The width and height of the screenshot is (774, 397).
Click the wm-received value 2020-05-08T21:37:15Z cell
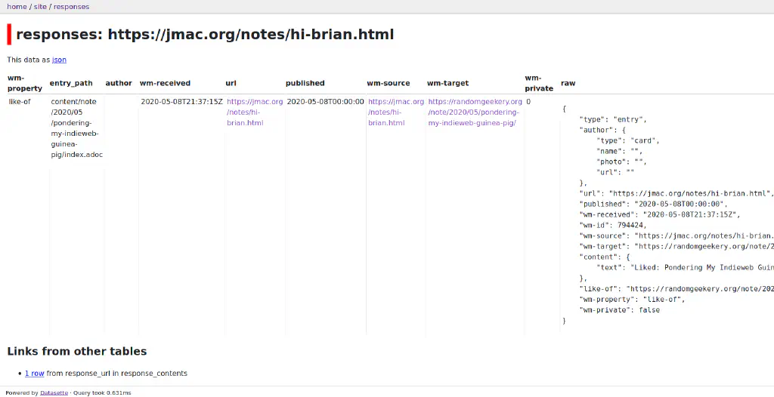181,102
